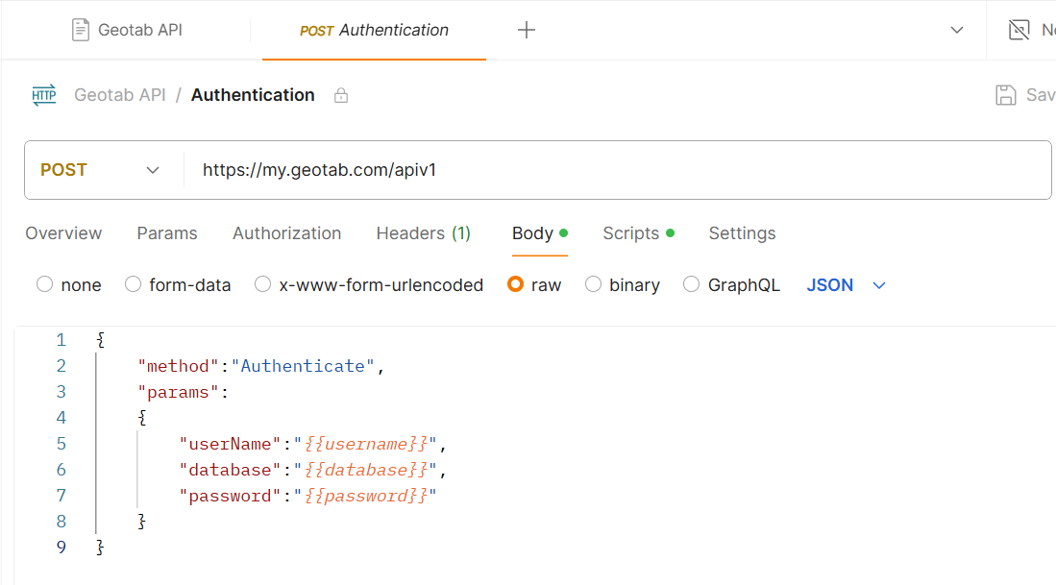Image resolution: width=1056 pixels, height=585 pixels.
Task: Select the POST Authentication tab
Action: point(374,30)
